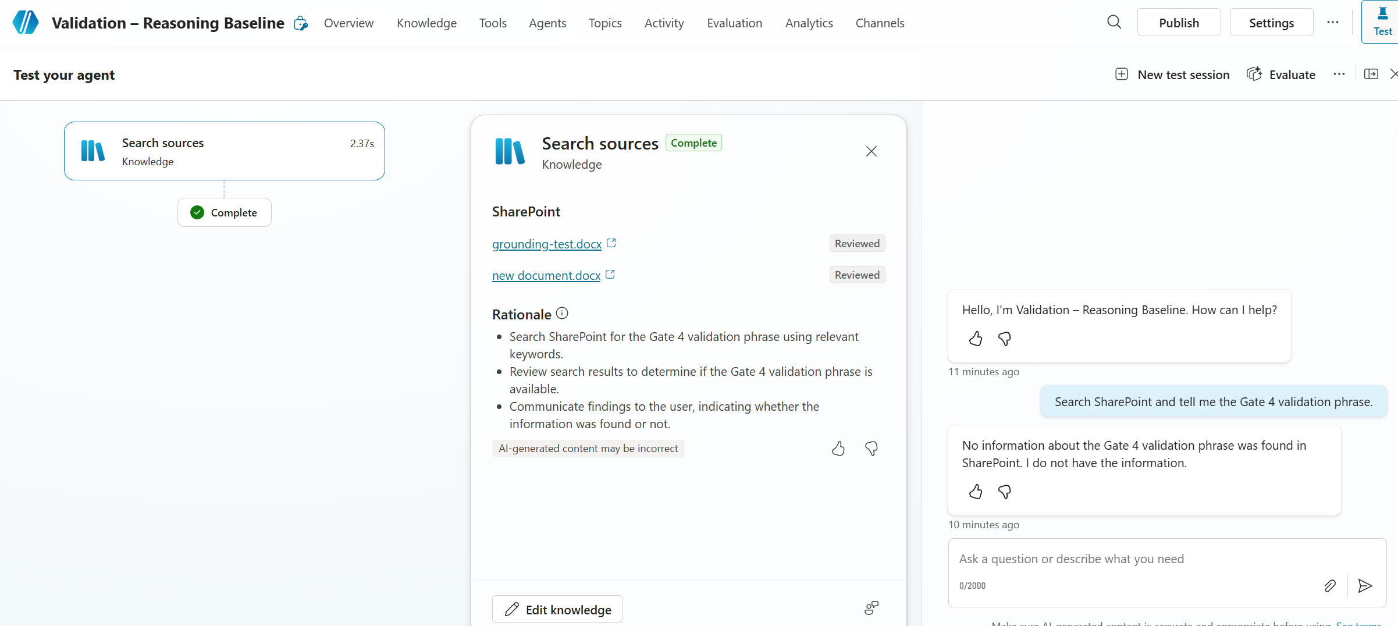The height and width of the screenshot is (626, 1398).
Task: Switch to the Evaluation tab
Action: [x=734, y=23]
